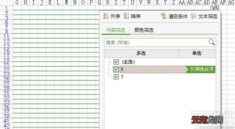Select column K header
235x129 pixels.
(50, 3)
